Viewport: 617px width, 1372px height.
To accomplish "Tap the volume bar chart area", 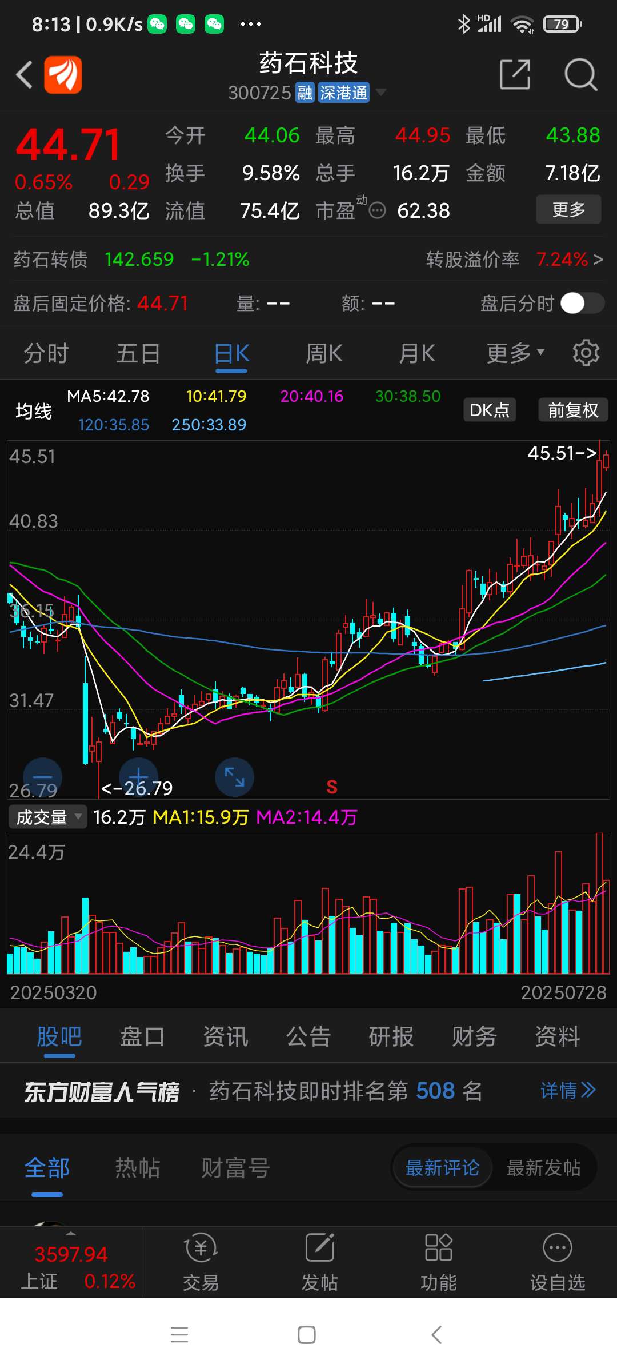I will [x=308, y=903].
